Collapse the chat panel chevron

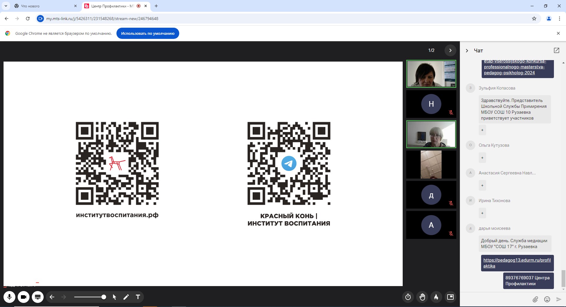(x=467, y=51)
